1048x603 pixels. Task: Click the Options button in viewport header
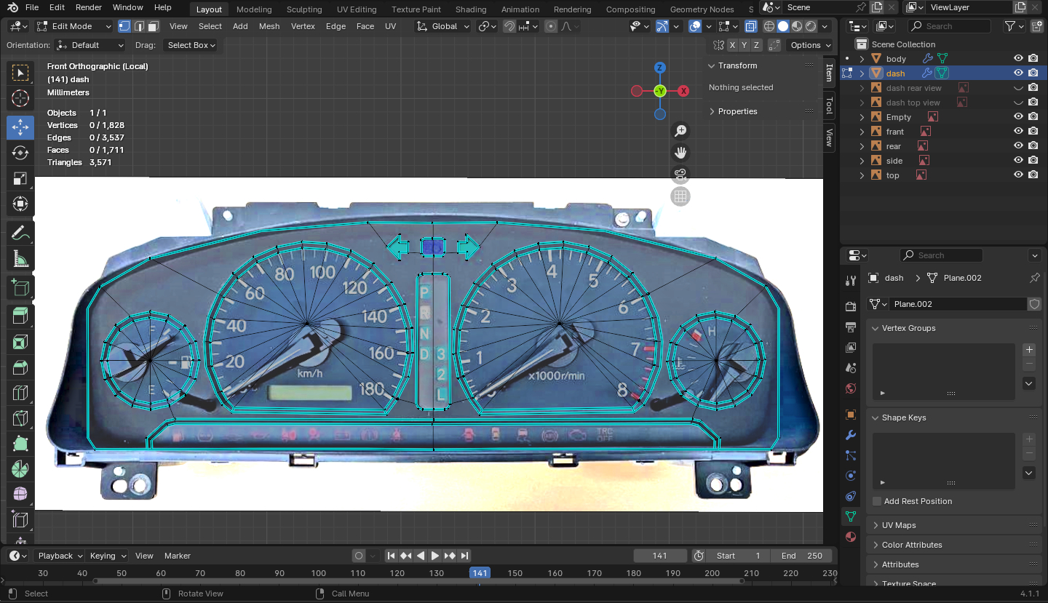pyautogui.click(x=806, y=45)
